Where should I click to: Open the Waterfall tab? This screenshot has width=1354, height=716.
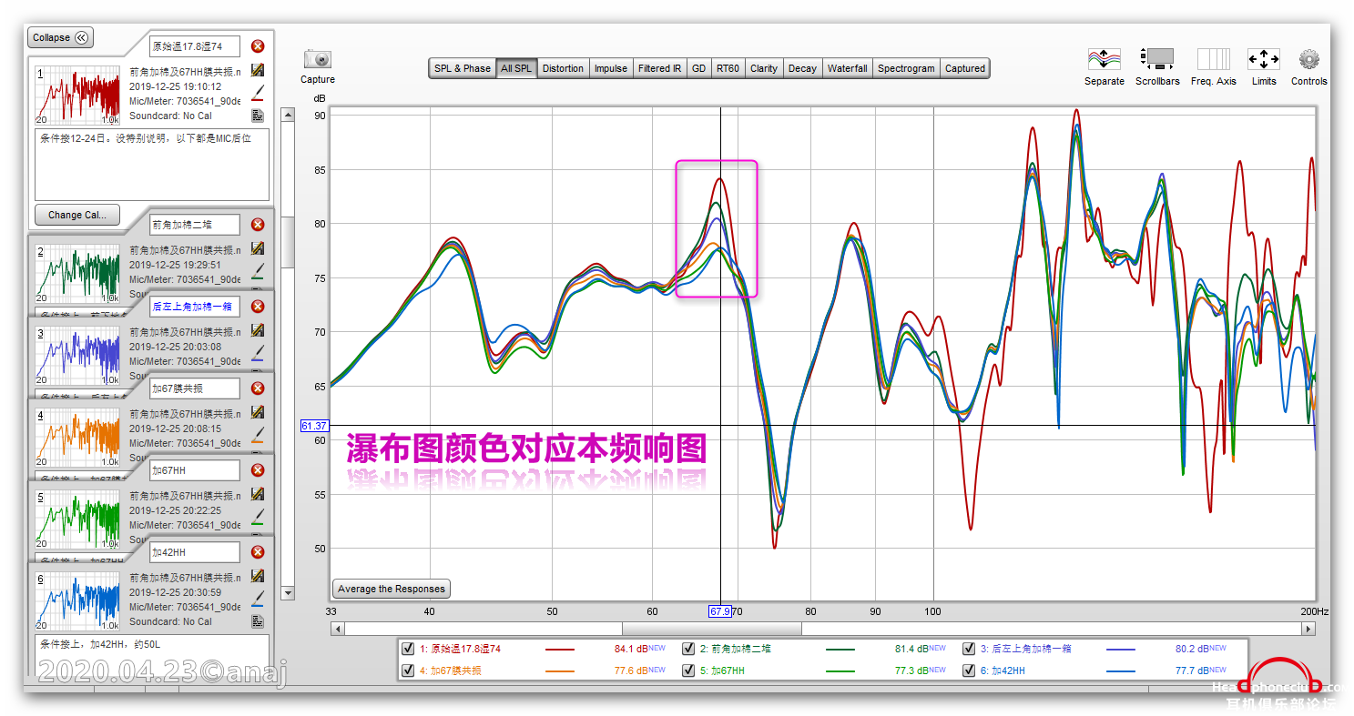point(847,68)
